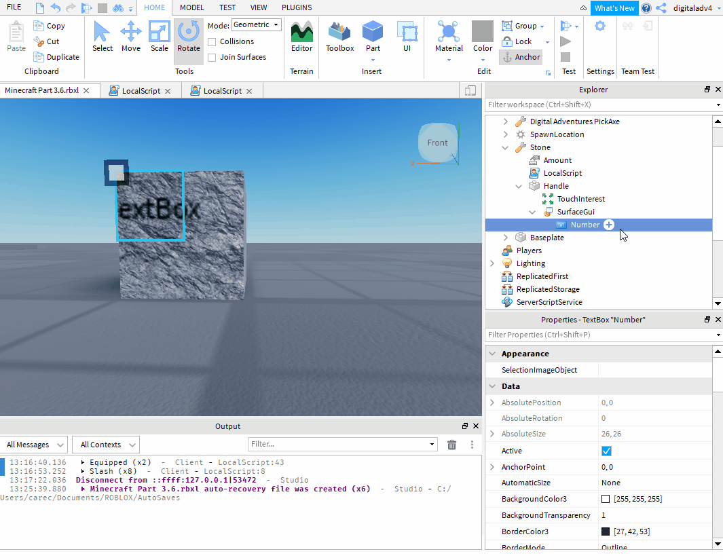Choose the Scale tool
723x560 pixels.
160,37
